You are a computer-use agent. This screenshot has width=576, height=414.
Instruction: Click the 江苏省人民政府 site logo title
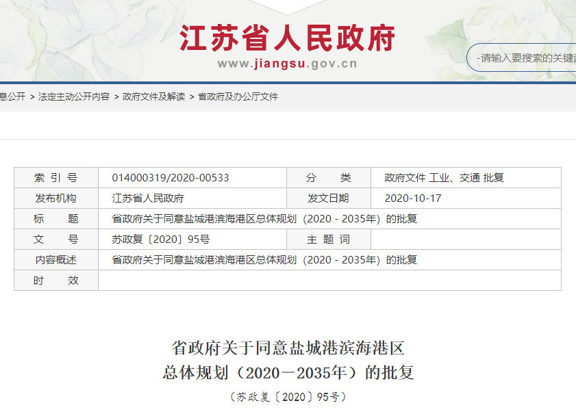(x=287, y=38)
